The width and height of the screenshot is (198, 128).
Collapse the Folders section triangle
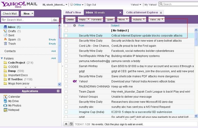click(2, 58)
